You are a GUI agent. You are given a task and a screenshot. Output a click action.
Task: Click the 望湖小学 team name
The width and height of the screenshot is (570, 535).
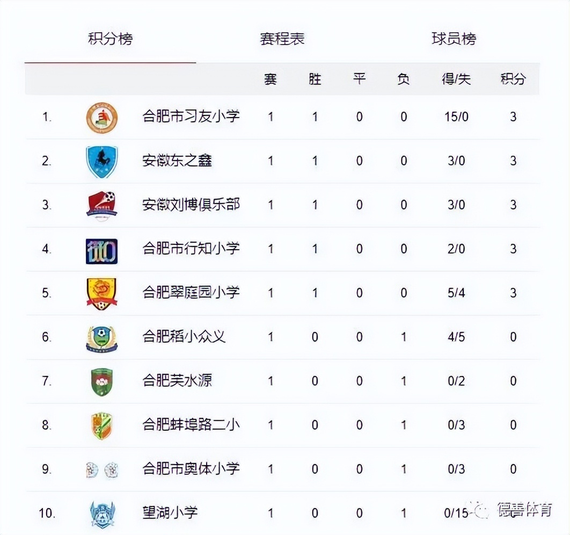(170, 513)
